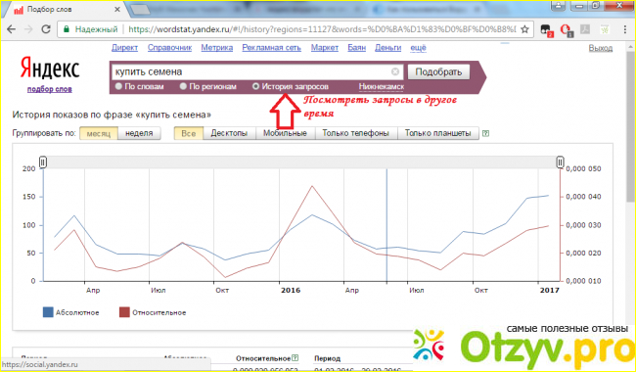This screenshot has width=636, height=372.
Task: Expand the ещё services menu
Action: [418, 48]
